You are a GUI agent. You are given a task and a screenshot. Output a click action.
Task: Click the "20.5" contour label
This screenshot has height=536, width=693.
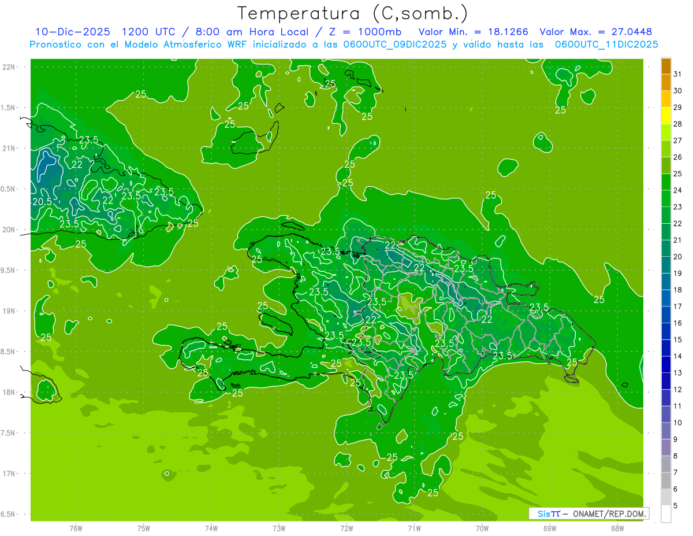coord(42,202)
